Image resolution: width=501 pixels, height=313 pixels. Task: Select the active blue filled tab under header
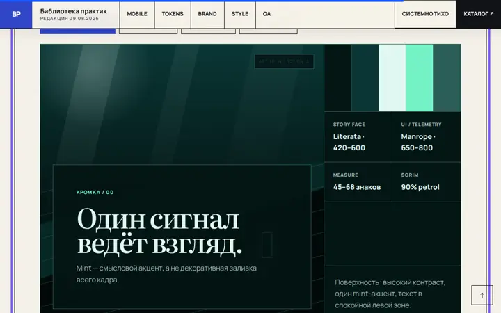click(77, 31)
